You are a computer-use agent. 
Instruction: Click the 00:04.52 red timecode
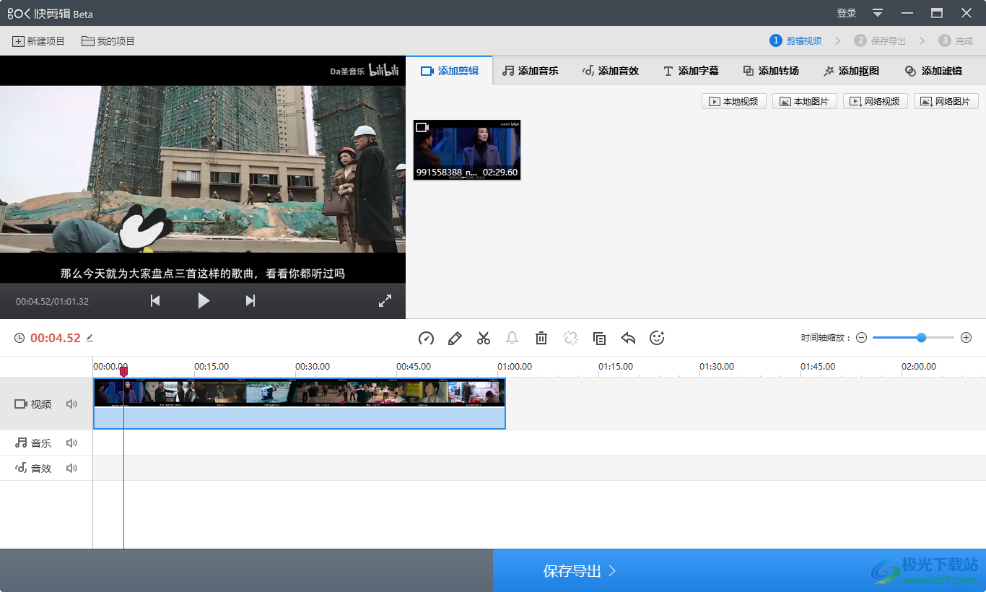click(x=56, y=338)
